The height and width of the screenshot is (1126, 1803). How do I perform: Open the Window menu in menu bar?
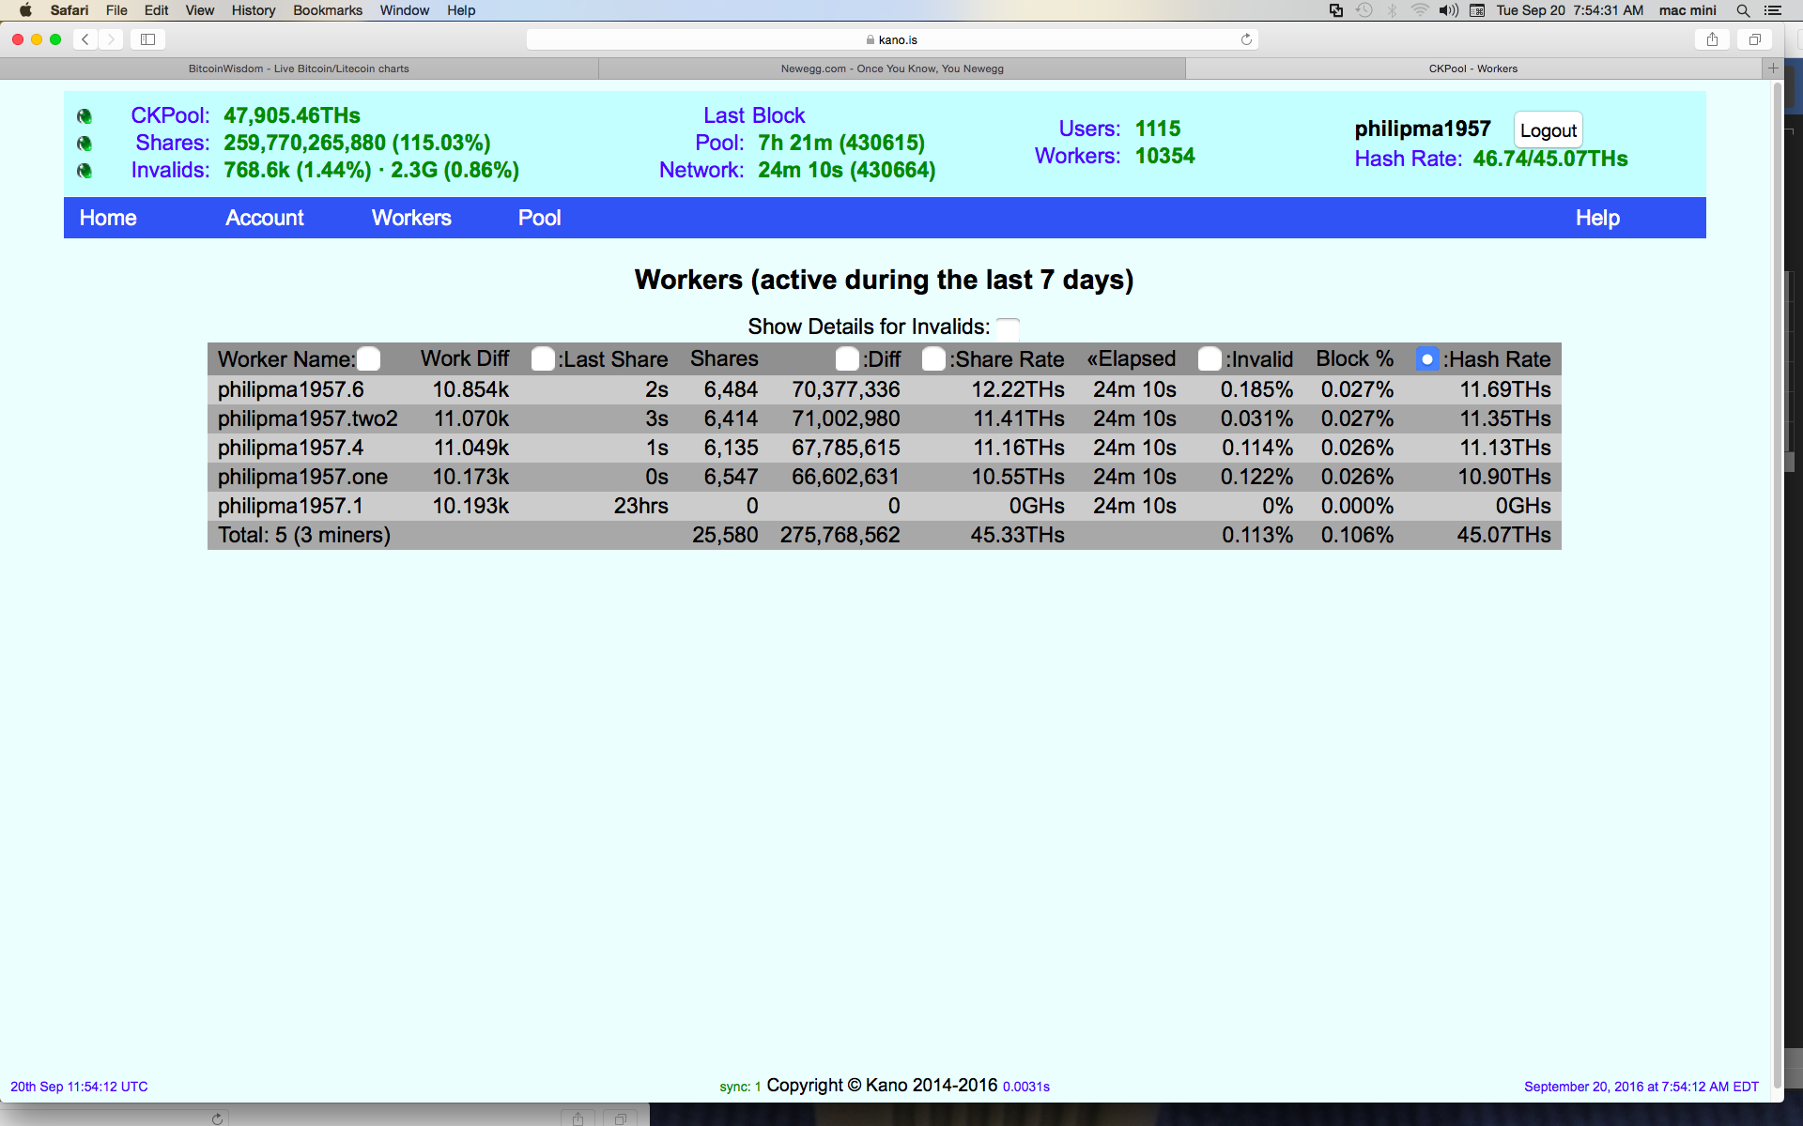[405, 10]
